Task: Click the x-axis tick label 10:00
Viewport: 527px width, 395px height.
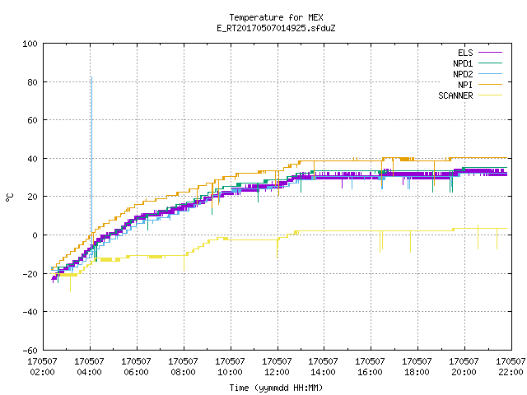Action: 230,372
